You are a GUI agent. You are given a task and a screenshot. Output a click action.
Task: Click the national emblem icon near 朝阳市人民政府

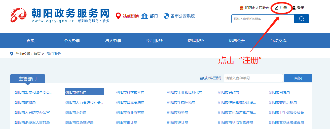(242, 8)
